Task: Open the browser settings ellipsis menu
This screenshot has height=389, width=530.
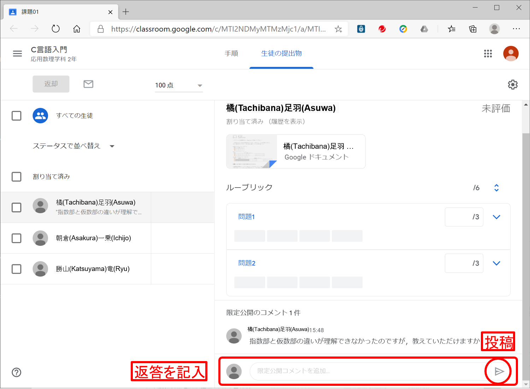Action: [x=516, y=29]
